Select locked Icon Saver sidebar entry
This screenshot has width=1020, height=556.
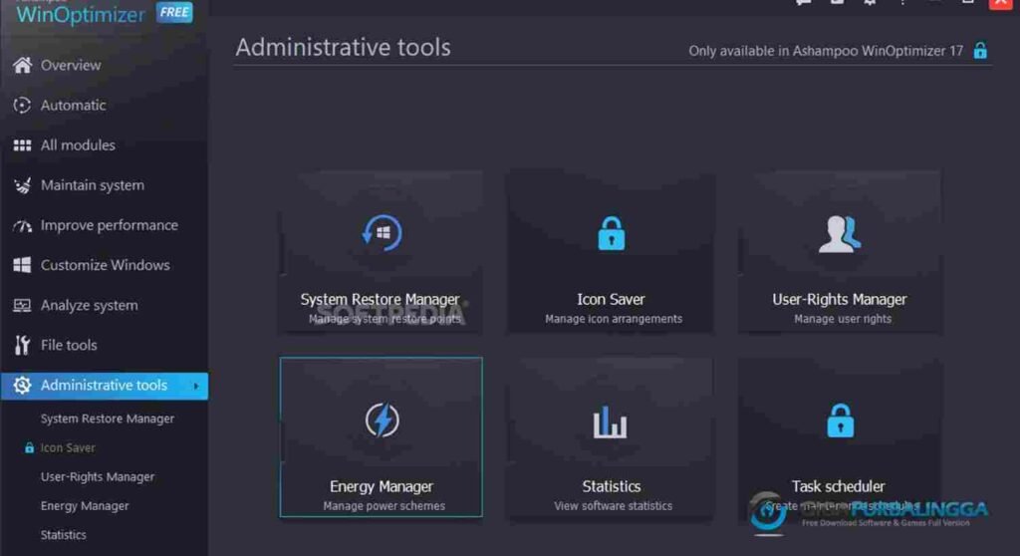tap(68, 448)
